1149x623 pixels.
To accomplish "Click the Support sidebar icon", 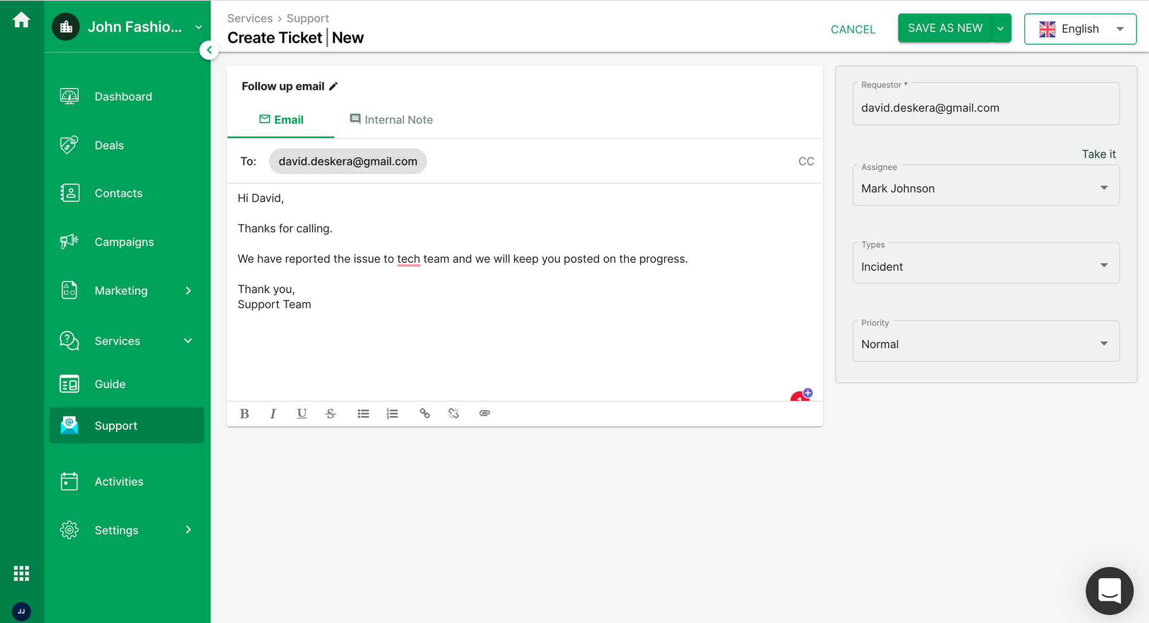I will point(70,425).
